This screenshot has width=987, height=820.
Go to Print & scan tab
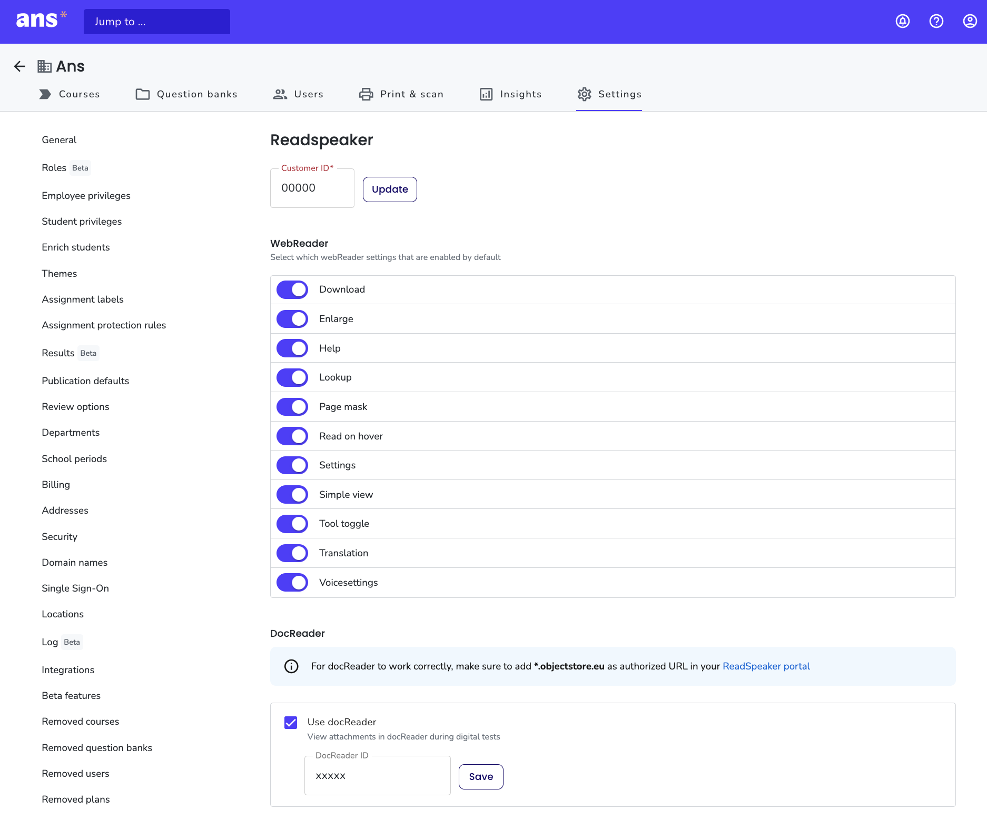[401, 94]
